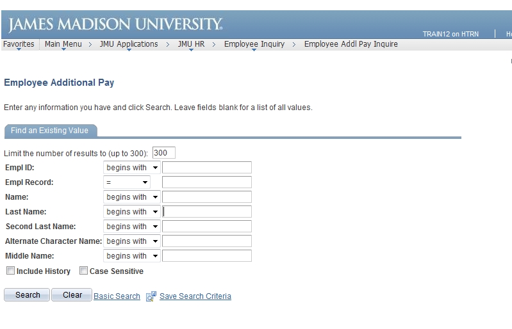The width and height of the screenshot is (512, 329).
Task: Click the James Madison University logo
Action: click(115, 24)
